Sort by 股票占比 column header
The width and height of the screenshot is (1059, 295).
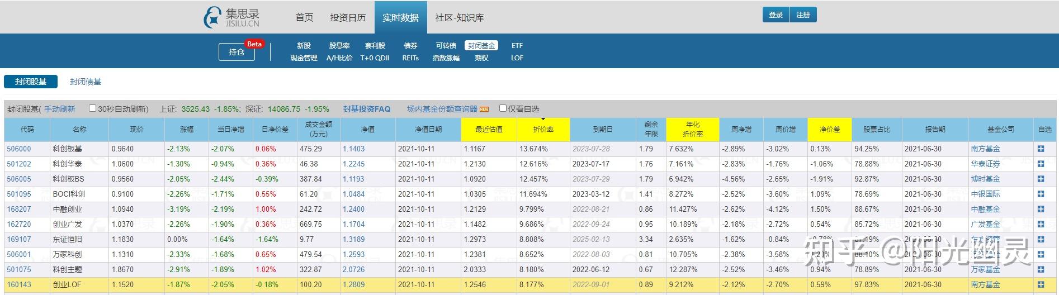(x=877, y=130)
